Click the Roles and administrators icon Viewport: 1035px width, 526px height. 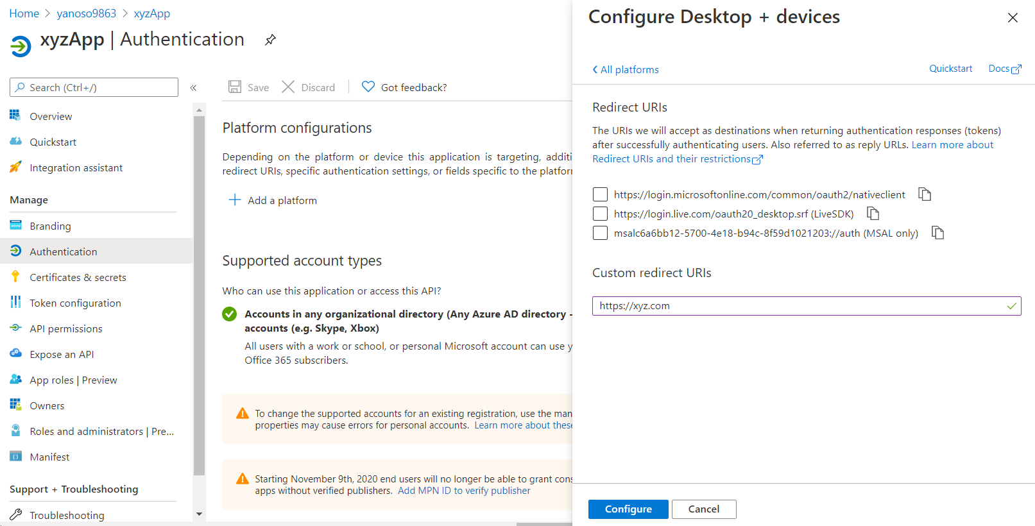15,430
